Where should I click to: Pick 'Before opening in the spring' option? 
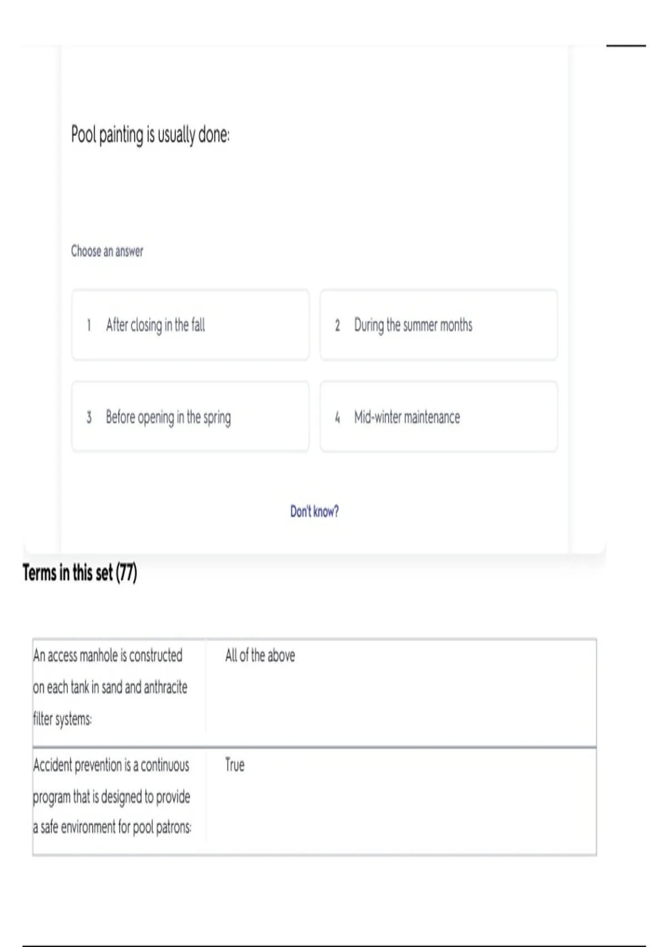pos(190,417)
